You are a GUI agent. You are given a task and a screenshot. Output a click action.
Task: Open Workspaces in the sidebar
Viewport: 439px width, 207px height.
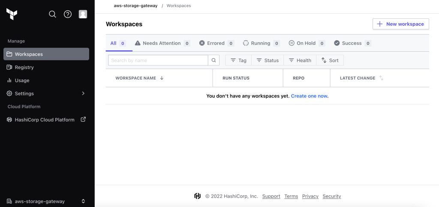(46, 54)
